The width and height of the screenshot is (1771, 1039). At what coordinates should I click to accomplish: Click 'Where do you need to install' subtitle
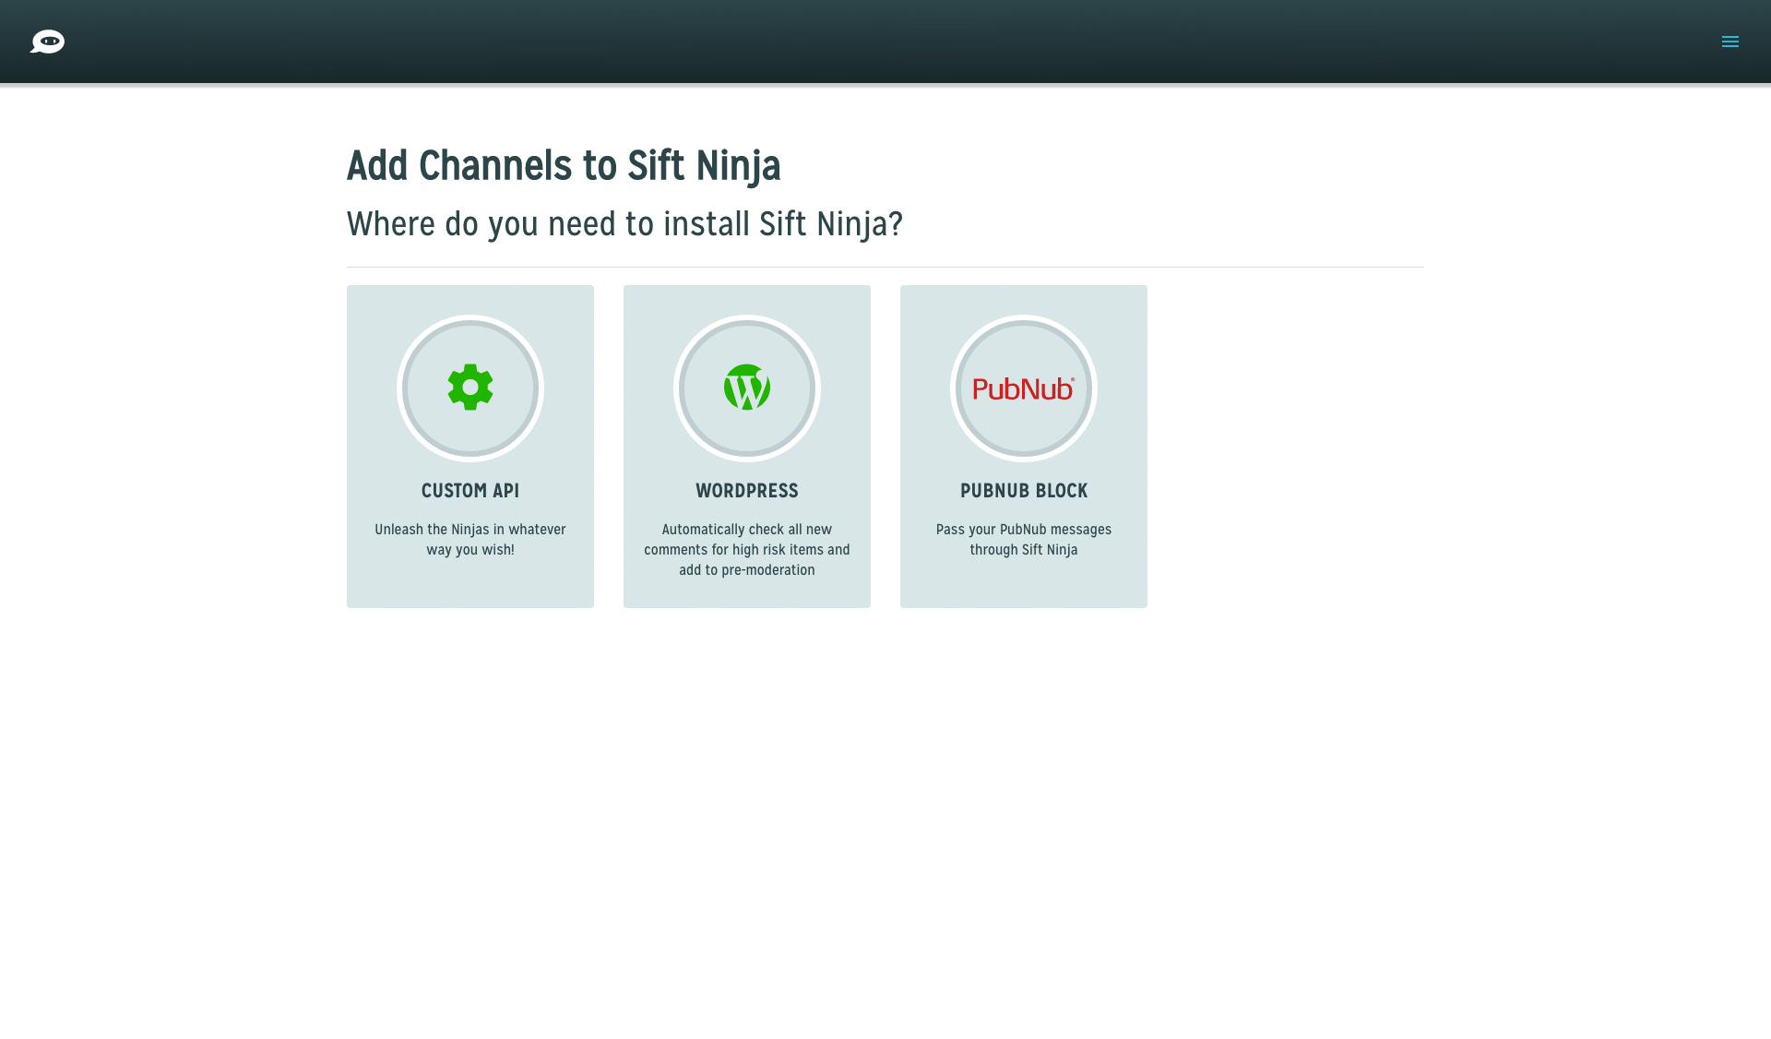624,223
